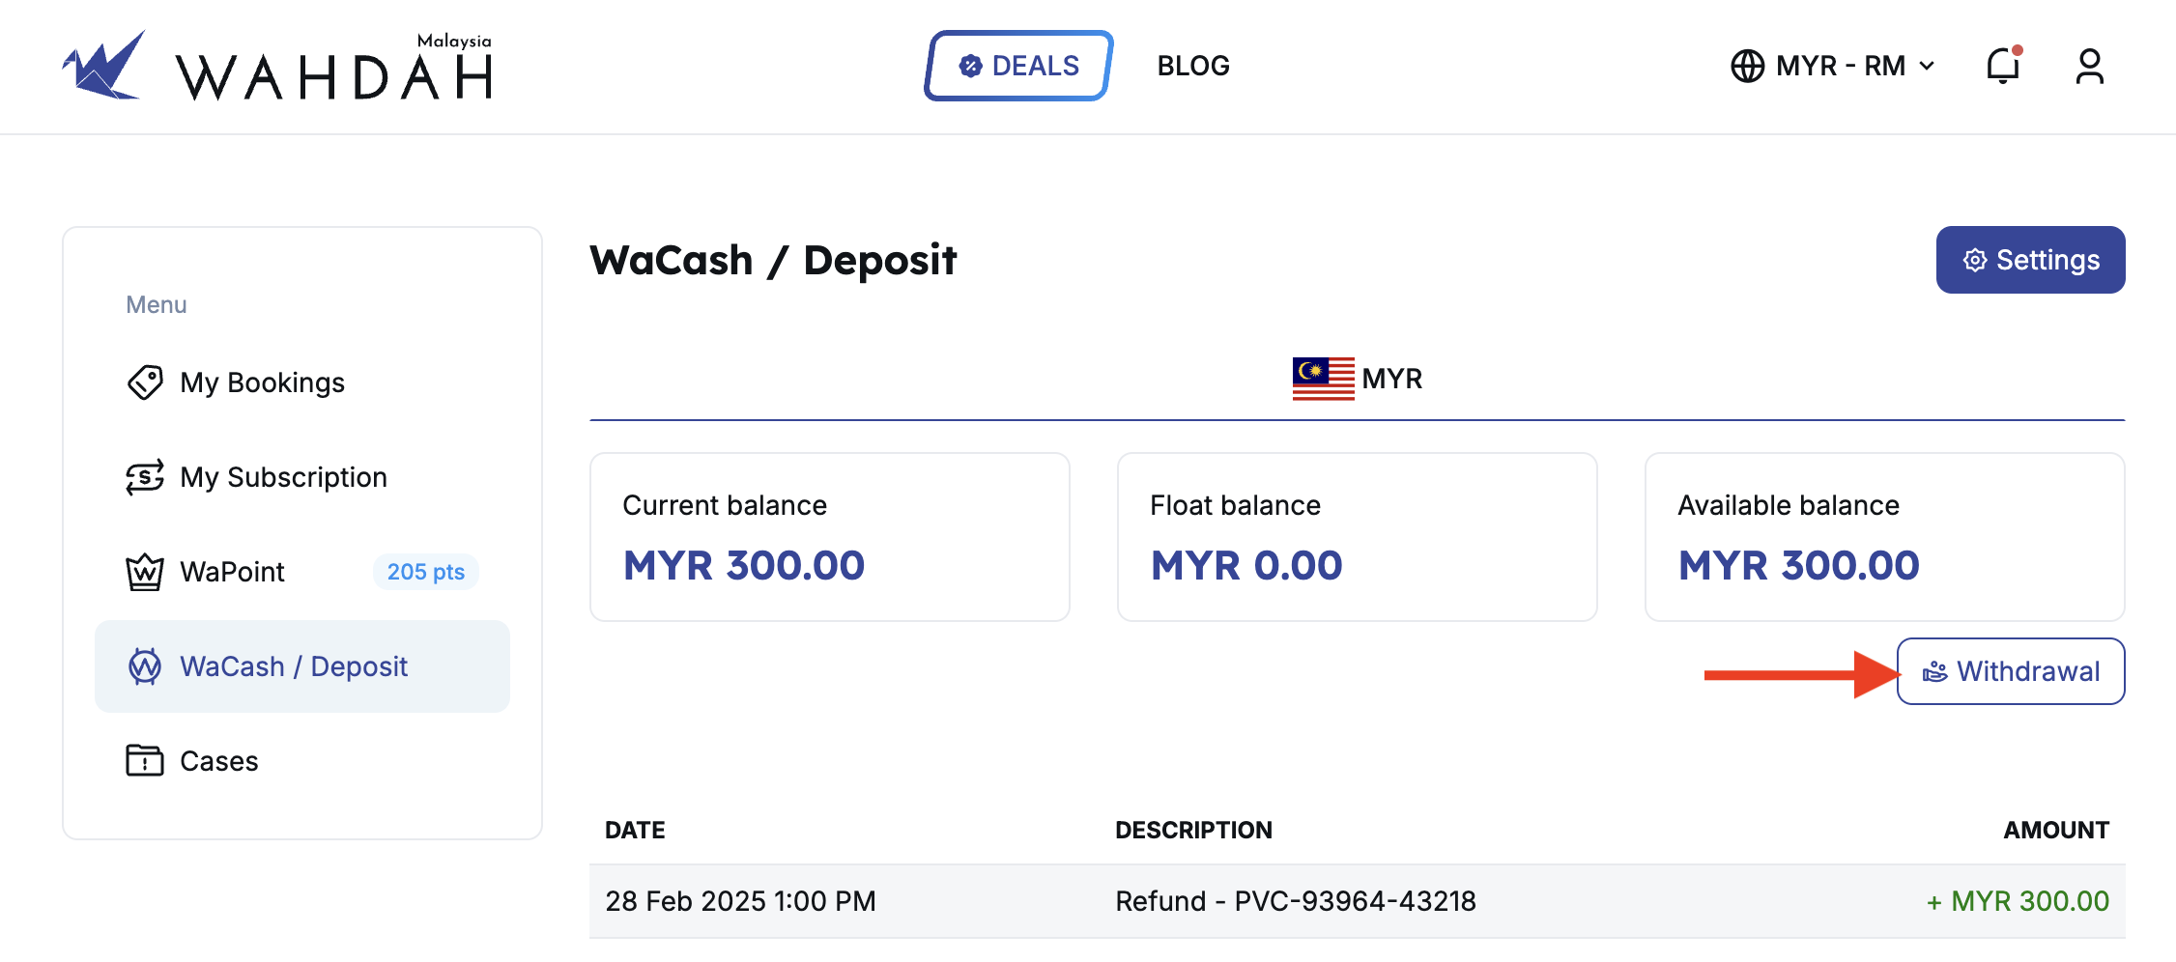Click the WaPoint crown icon
This screenshot has width=2176, height=962.
tap(145, 572)
